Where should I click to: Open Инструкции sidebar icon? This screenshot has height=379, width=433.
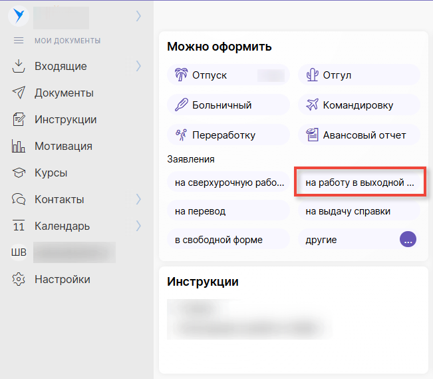pyautogui.click(x=19, y=120)
